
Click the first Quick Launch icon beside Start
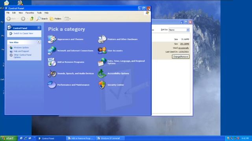tap(21, 138)
